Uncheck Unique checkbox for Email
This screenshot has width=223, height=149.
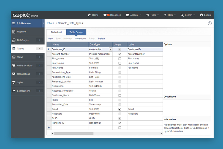120,109
